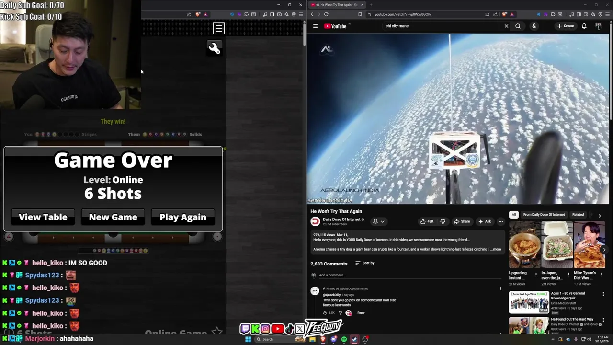Bookmark the YouTube page
This screenshot has width=613, height=345.
tap(360, 14)
